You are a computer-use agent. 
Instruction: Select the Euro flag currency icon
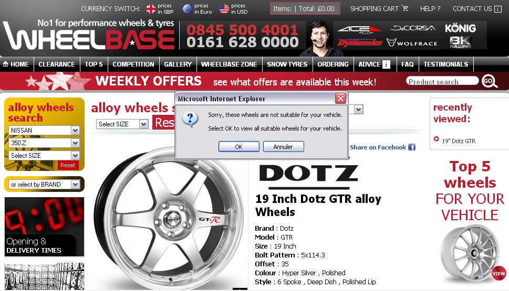[x=188, y=9]
